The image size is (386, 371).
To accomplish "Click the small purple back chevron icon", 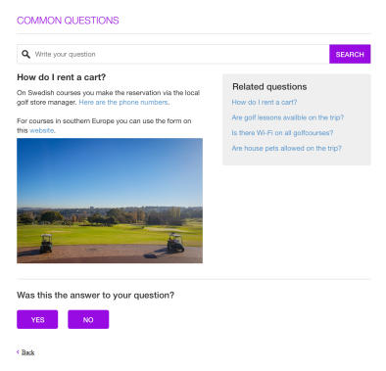I will [18, 351].
